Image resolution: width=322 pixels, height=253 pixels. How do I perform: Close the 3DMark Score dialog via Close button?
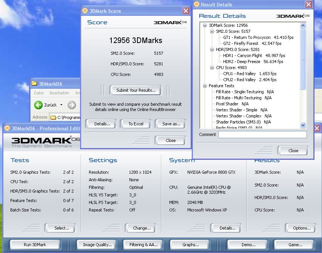(171, 140)
